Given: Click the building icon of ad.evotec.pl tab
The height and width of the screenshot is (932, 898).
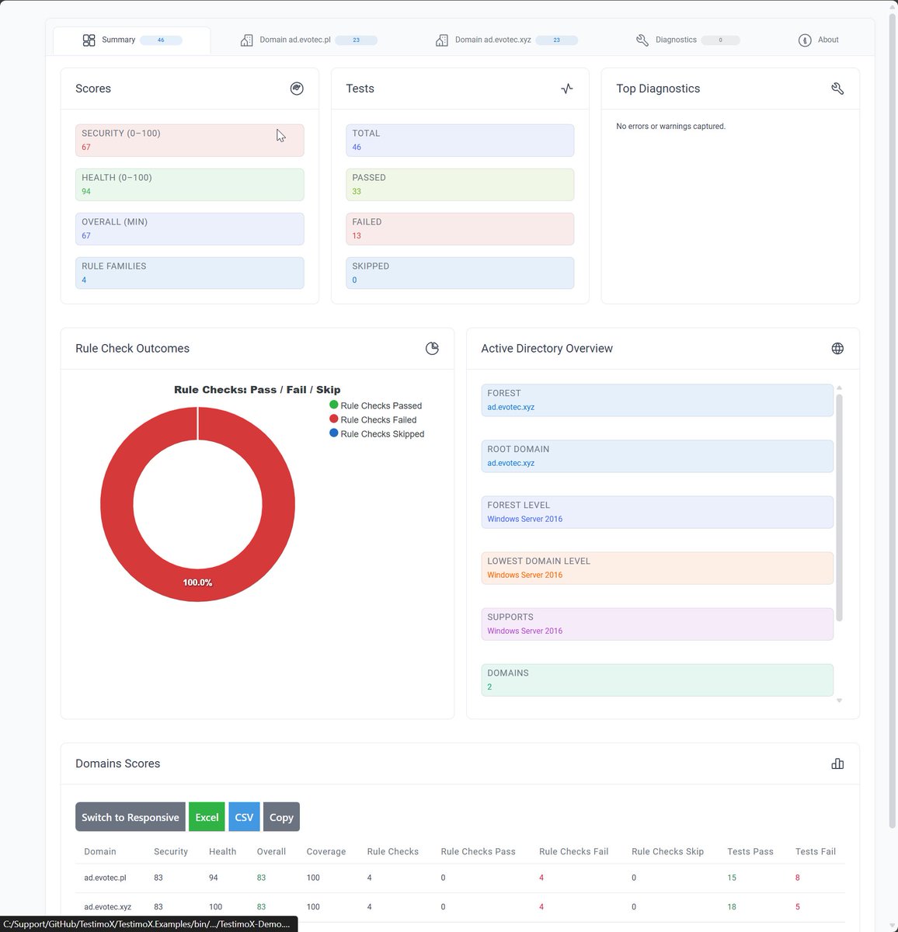Looking at the screenshot, I should tap(246, 40).
